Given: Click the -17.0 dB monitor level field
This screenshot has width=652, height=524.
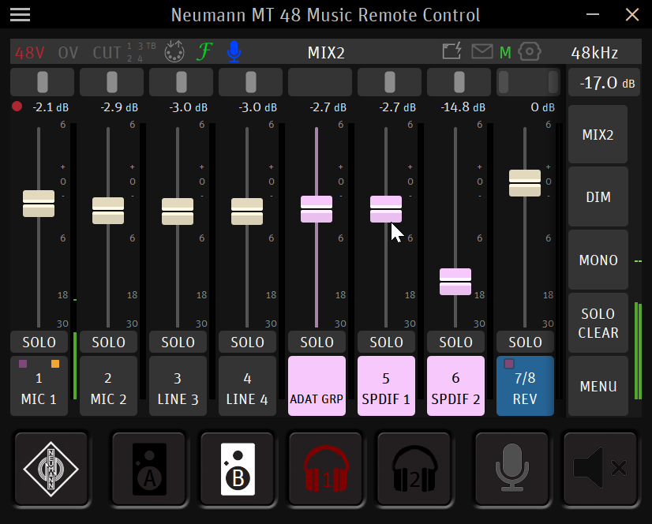Looking at the screenshot, I should point(604,82).
